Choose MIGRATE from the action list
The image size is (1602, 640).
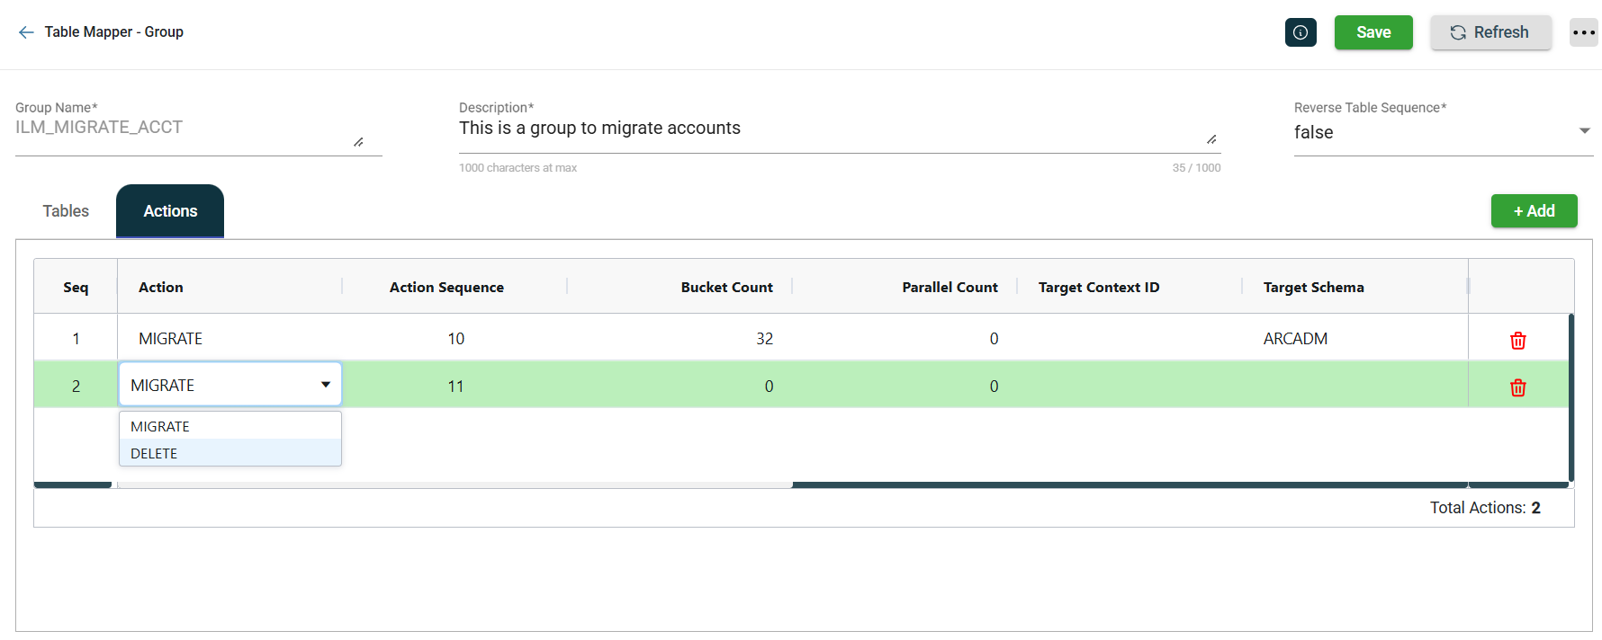(x=160, y=426)
